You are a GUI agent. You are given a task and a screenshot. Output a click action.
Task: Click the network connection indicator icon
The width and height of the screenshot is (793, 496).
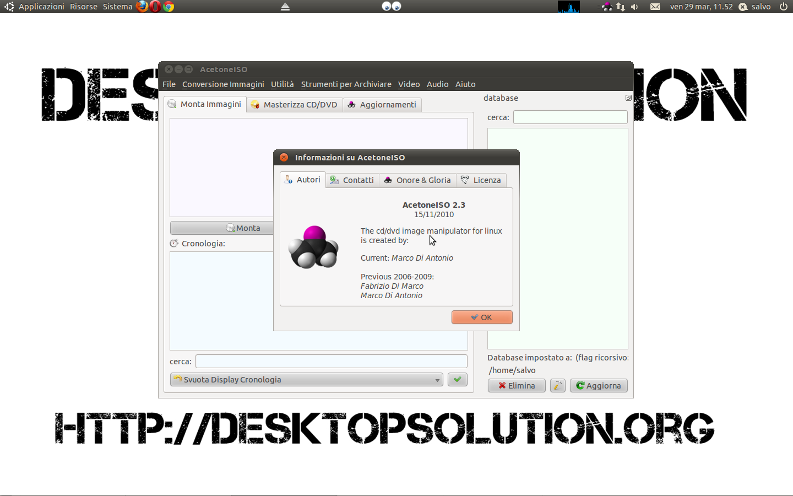[621, 7]
